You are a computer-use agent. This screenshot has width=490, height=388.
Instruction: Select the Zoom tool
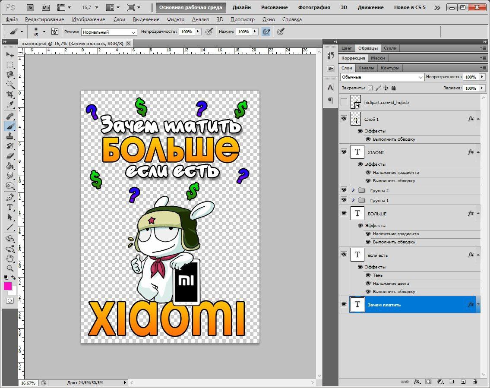tap(9, 268)
